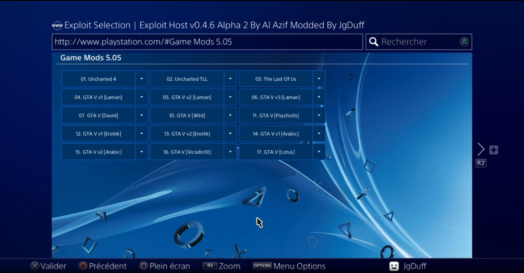The width and height of the screenshot is (524, 273).
Task: Expand dropdown for 05. GTA V v2 [Laman]
Action: (x=230, y=97)
